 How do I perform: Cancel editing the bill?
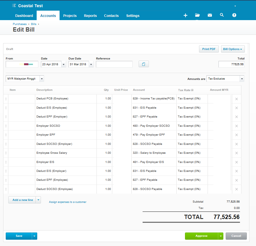236,236
